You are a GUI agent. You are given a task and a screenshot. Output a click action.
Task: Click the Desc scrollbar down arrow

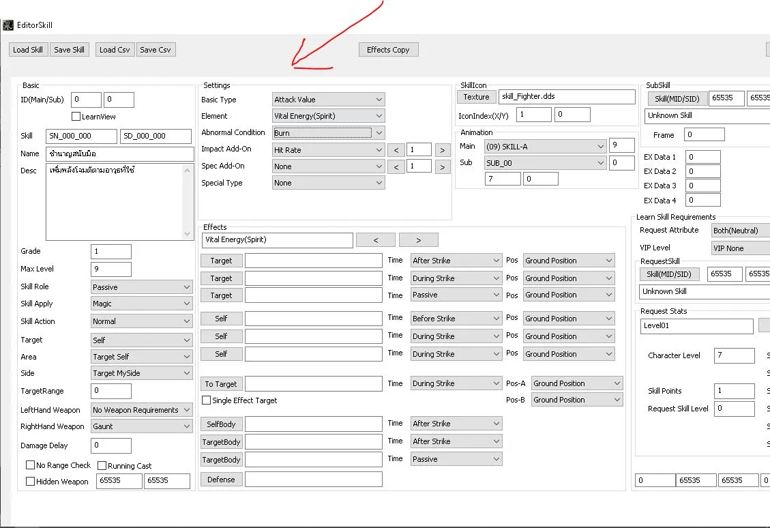pos(187,234)
